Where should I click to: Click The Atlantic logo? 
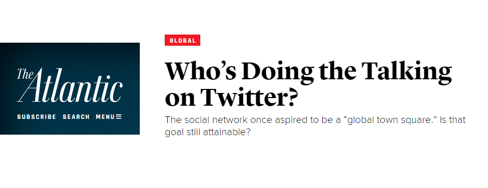click(70, 85)
